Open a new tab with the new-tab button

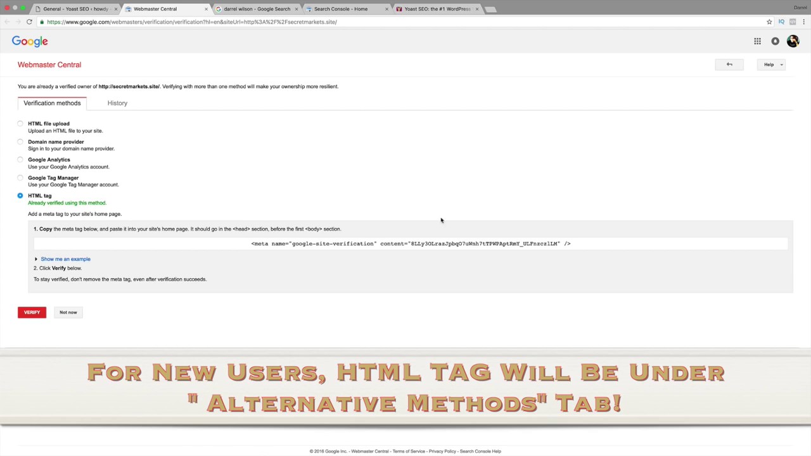(x=491, y=9)
